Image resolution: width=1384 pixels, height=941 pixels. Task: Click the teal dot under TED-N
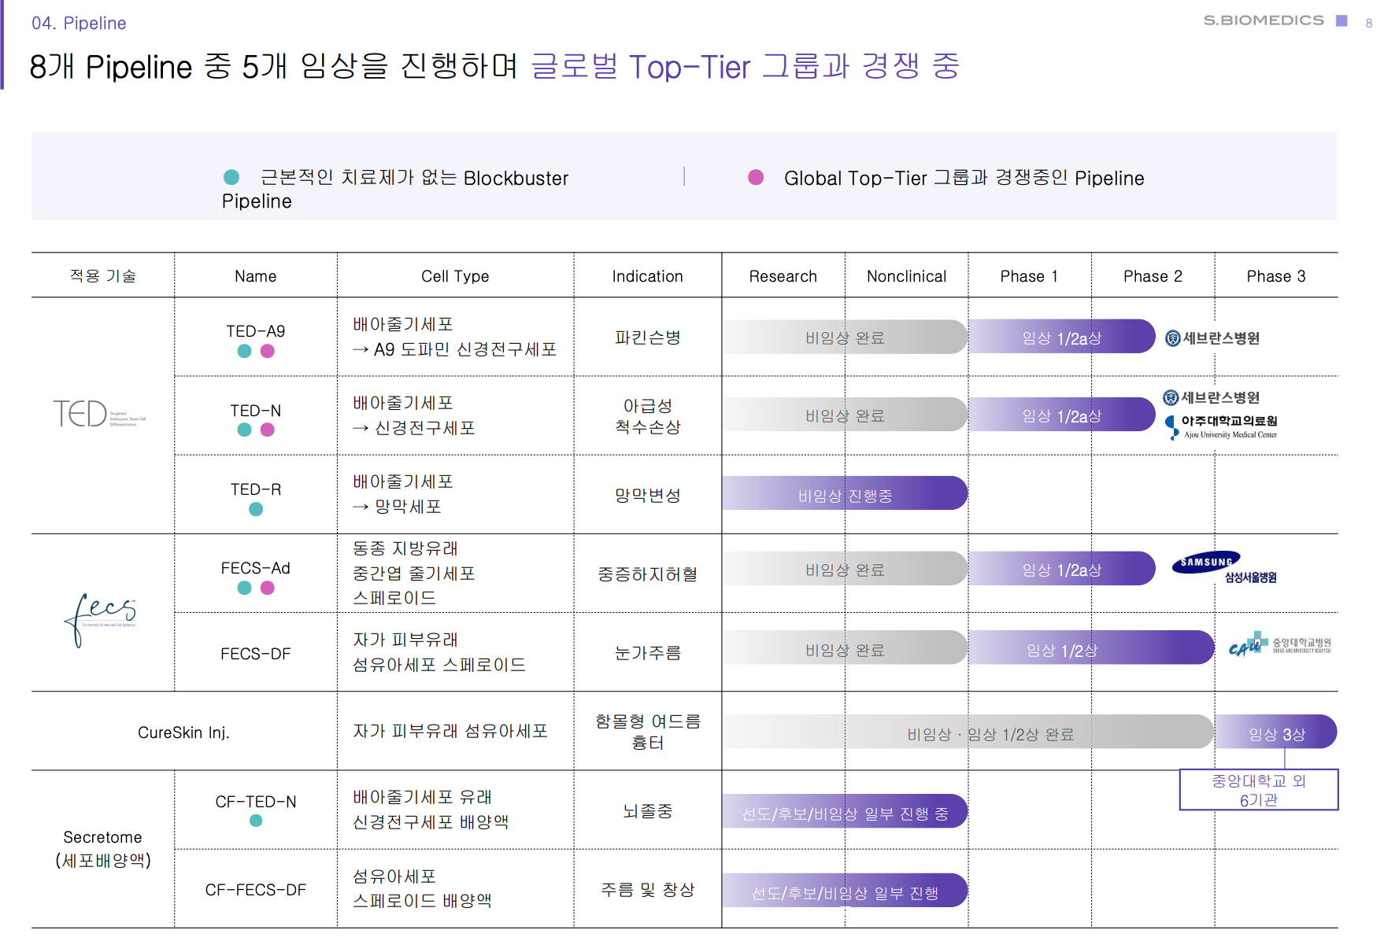click(x=245, y=430)
